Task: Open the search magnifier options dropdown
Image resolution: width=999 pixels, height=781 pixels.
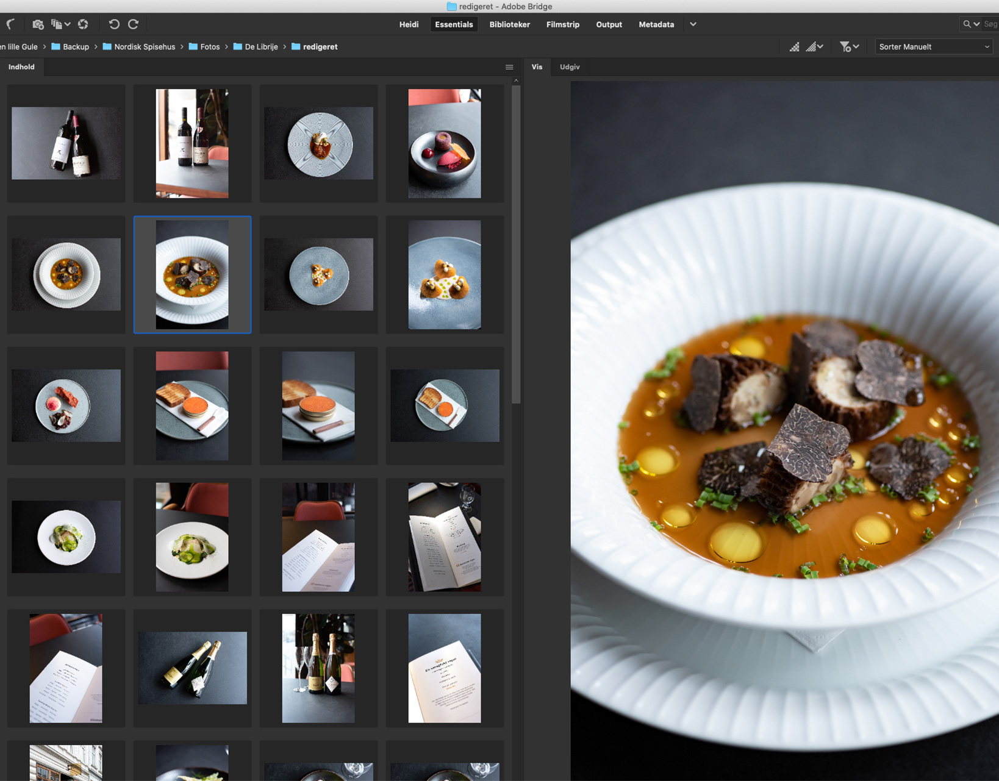Action: 971,24
